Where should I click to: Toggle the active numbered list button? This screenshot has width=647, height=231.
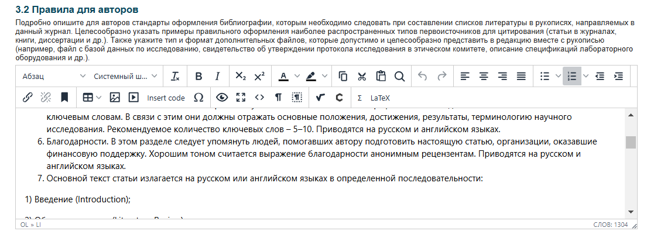coord(572,76)
